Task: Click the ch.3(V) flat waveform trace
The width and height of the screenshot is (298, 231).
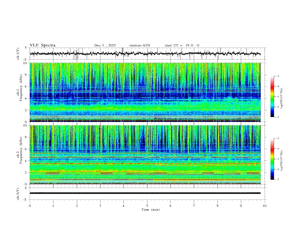Action: 147,193
